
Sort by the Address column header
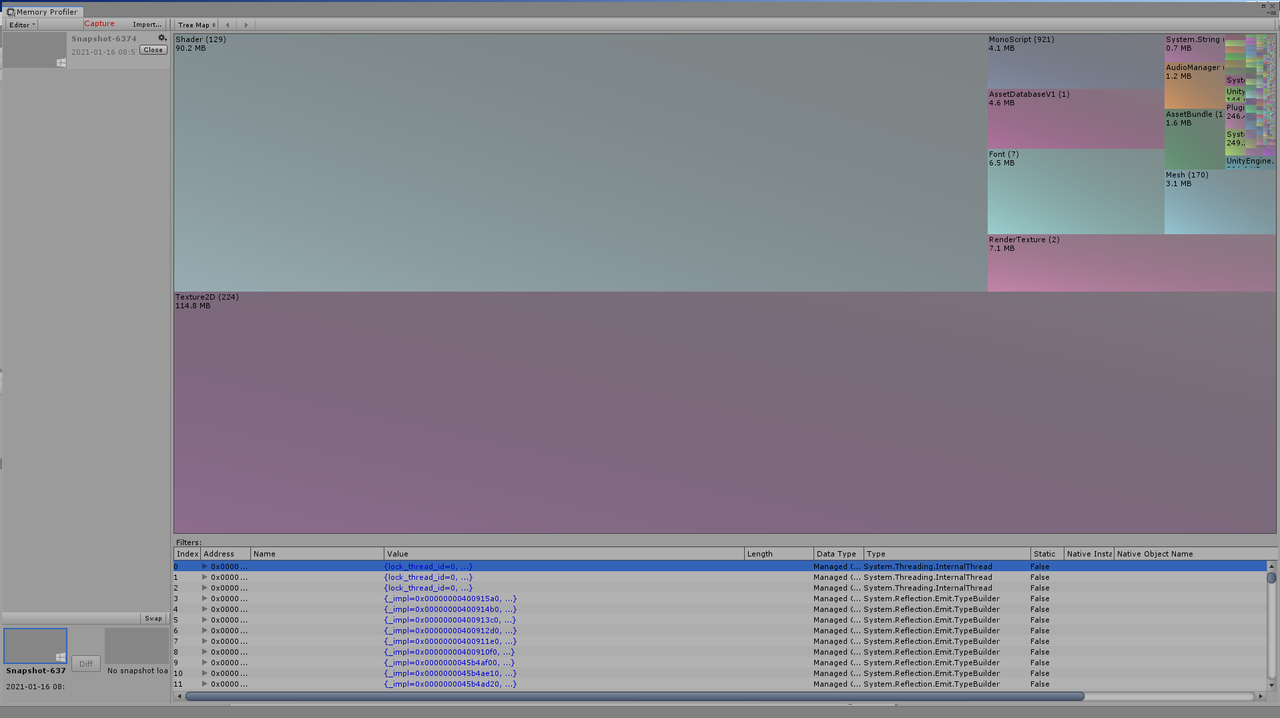pos(226,554)
